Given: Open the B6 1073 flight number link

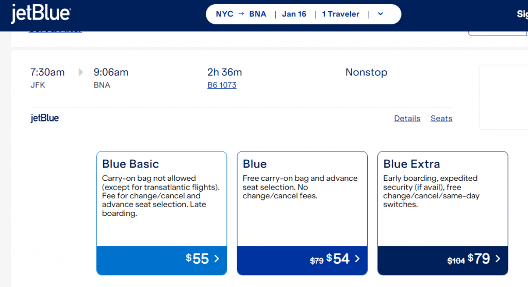Looking at the screenshot, I should point(222,85).
